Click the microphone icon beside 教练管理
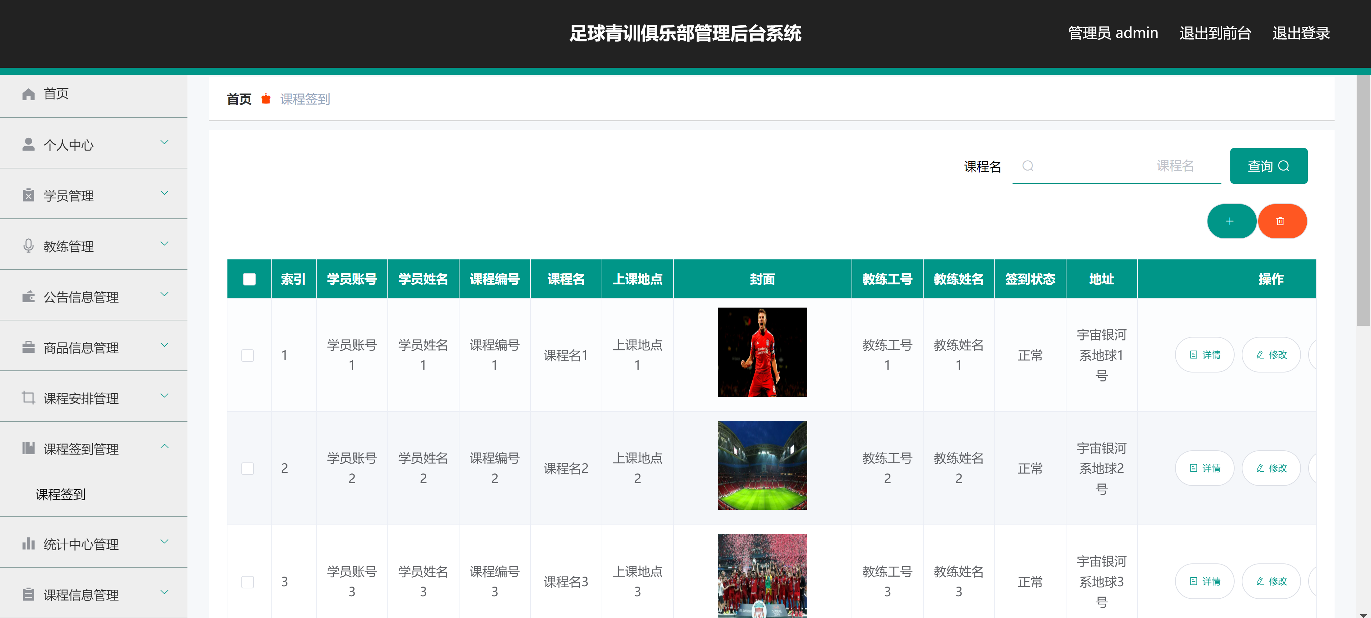The image size is (1371, 618). [x=29, y=246]
